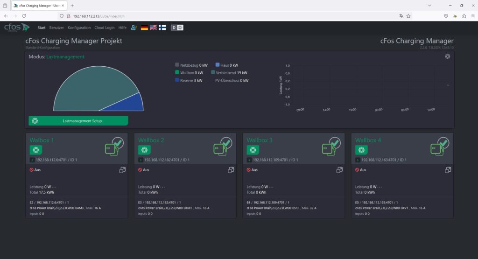Image resolution: width=478 pixels, height=259 pixels.
Task: Open Cloud Login page
Action: point(104,28)
